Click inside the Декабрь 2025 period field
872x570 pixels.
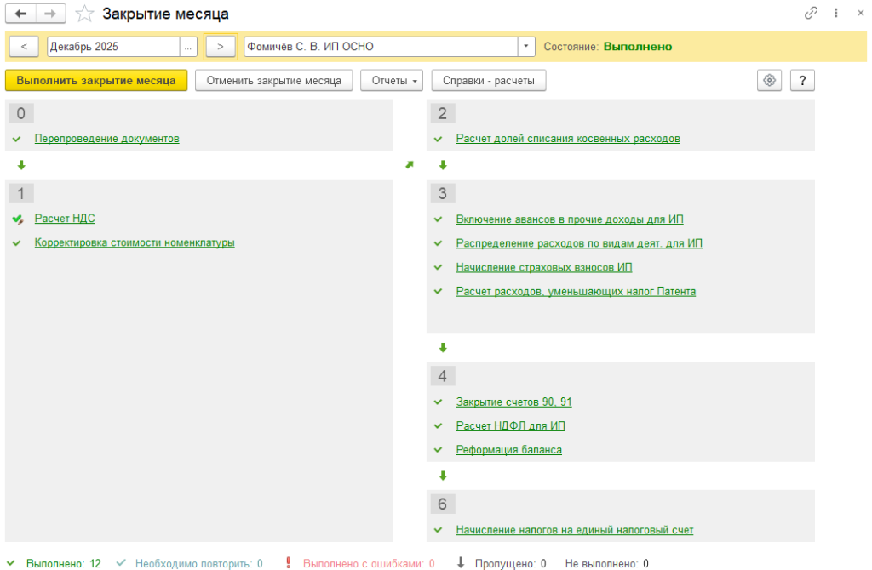(113, 46)
